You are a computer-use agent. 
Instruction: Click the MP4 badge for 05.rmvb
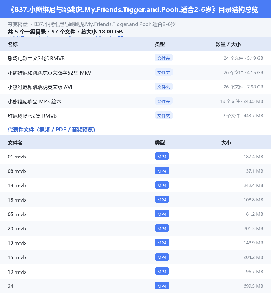(162, 214)
